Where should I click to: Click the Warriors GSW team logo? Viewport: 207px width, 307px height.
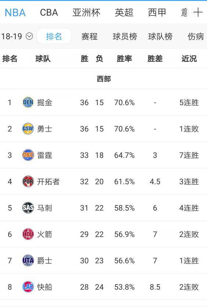click(x=28, y=128)
